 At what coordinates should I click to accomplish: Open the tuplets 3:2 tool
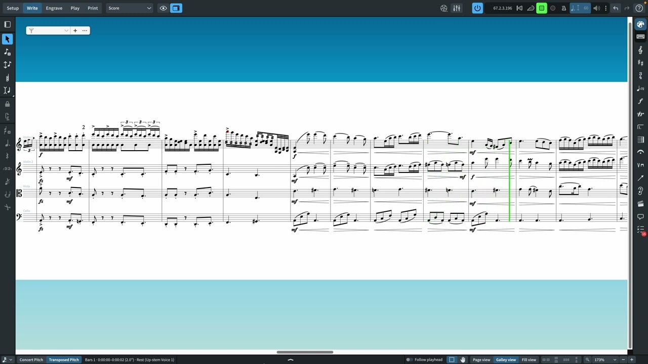pos(7,168)
